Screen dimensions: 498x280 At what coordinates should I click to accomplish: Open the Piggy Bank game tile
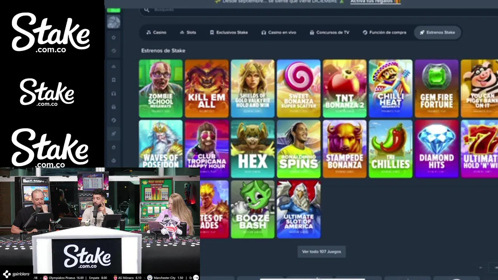(x=479, y=88)
